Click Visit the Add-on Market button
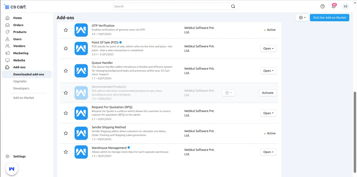 (329, 18)
